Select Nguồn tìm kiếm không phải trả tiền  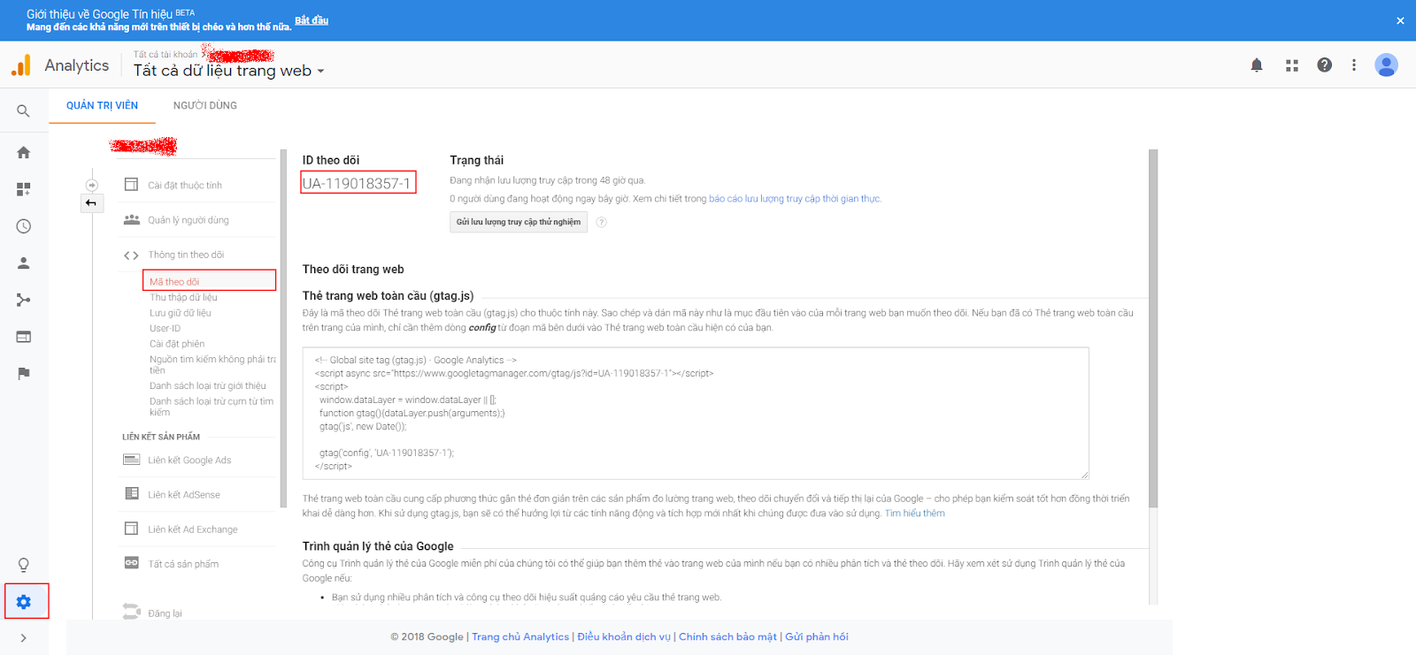coord(212,364)
